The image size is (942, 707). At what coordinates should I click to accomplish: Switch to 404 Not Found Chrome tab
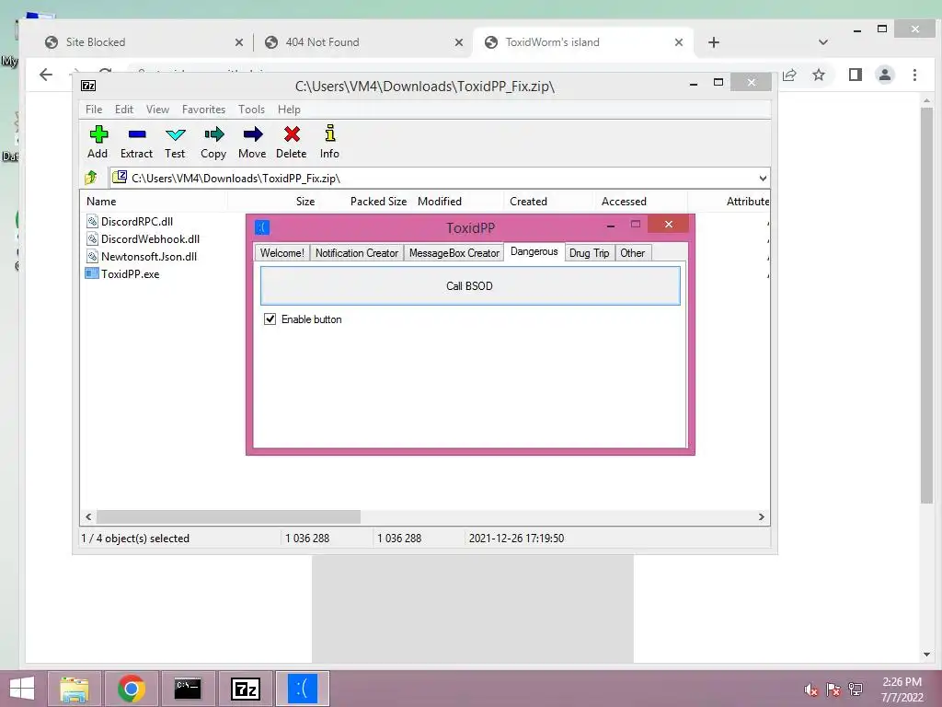coord(364,42)
